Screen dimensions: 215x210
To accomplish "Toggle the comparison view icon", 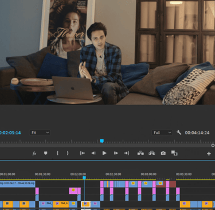I will [174, 153].
